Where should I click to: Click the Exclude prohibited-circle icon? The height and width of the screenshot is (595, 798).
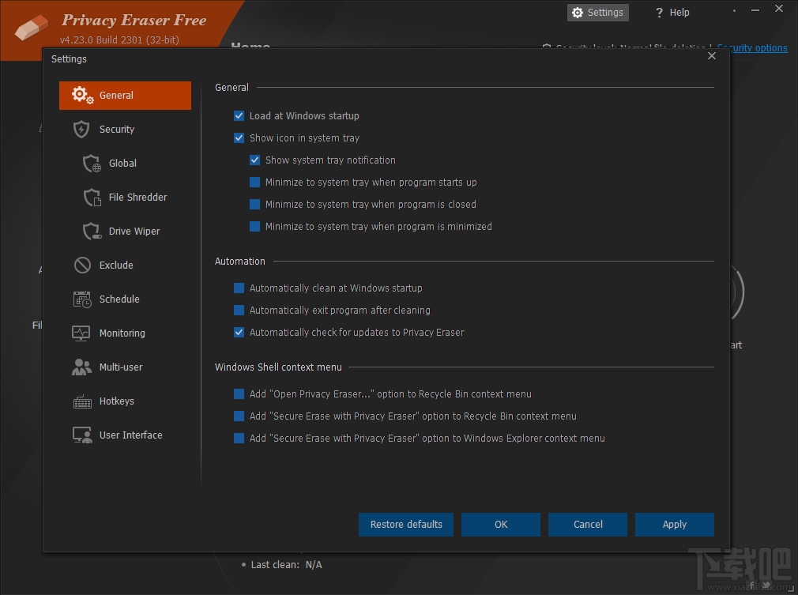click(x=82, y=265)
